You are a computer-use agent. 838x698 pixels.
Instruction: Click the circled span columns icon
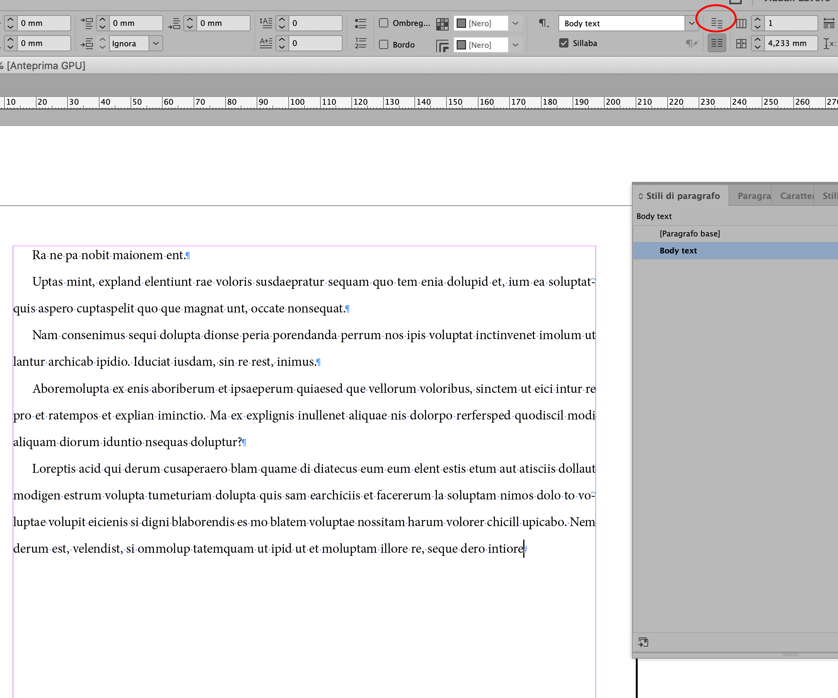coord(716,23)
